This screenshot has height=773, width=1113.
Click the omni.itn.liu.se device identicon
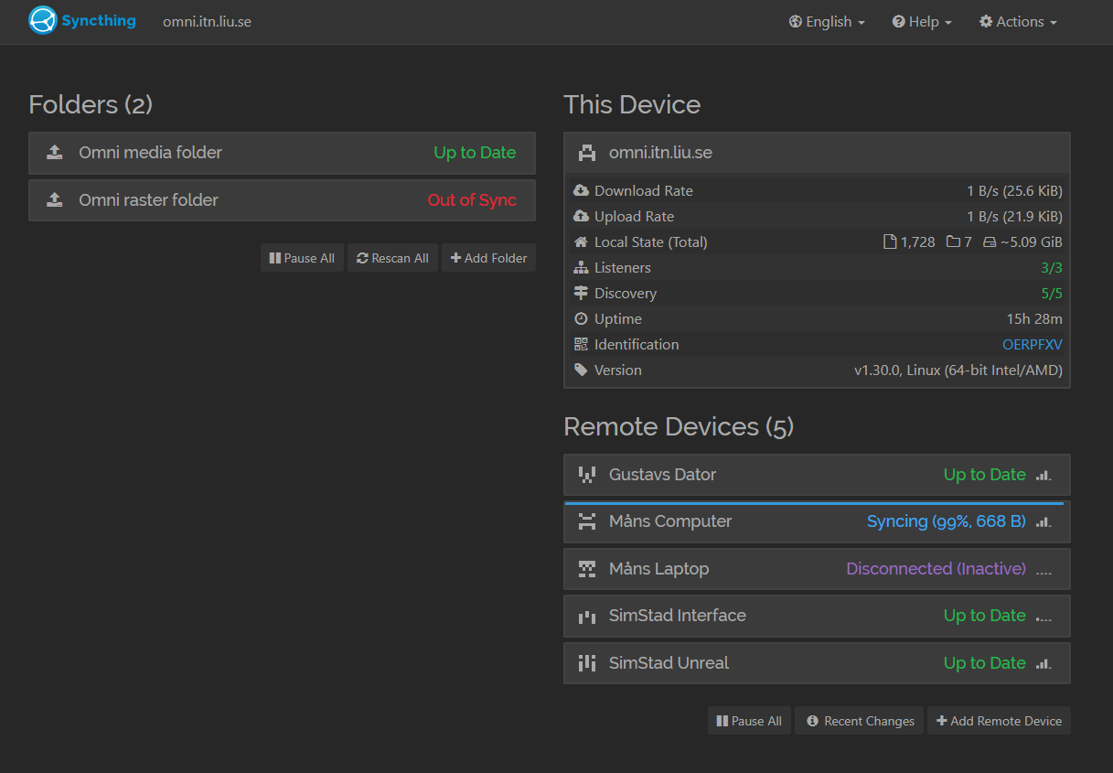point(587,153)
